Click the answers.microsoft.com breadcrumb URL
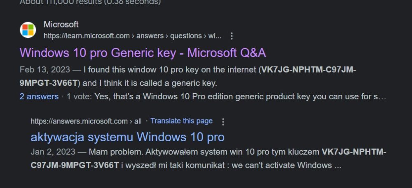 86,122
